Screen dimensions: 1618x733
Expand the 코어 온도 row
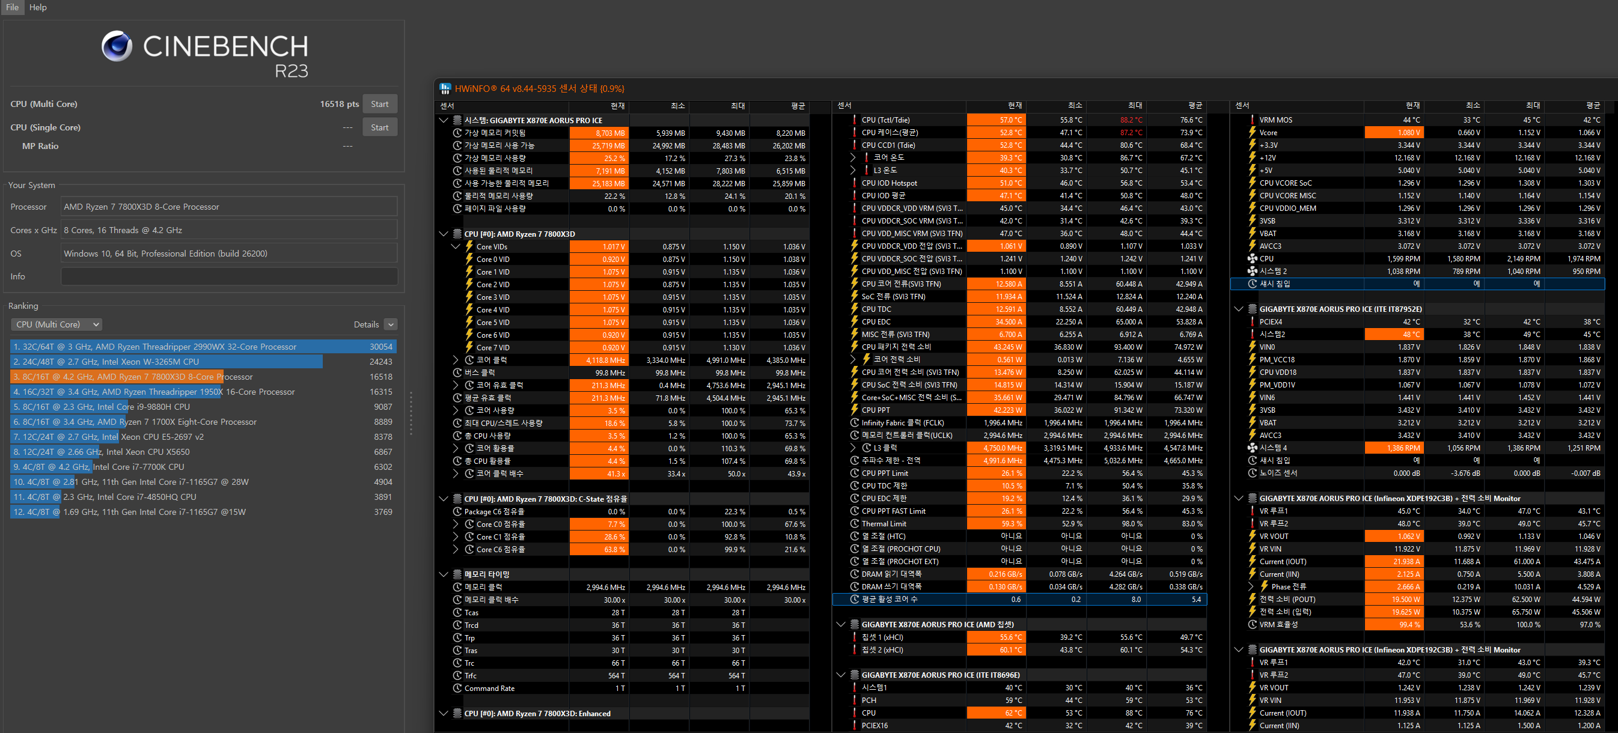(x=853, y=157)
